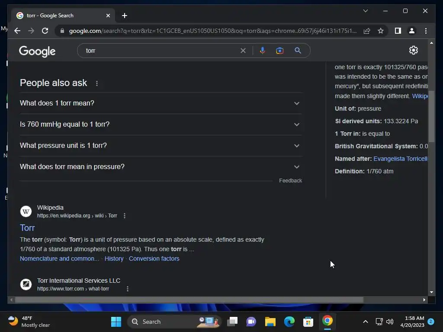This screenshot has width=443, height=332.
Task: Open Microsoft Store from the taskbar
Action: click(308, 322)
